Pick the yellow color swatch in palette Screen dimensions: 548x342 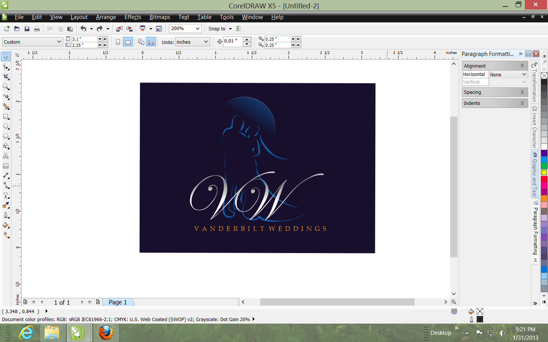point(544,173)
